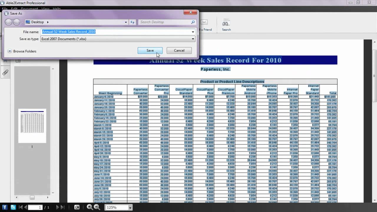The image size is (377, 212).
Task: Open the 125% zoom level dropdown
Action: tap(130, 208)
